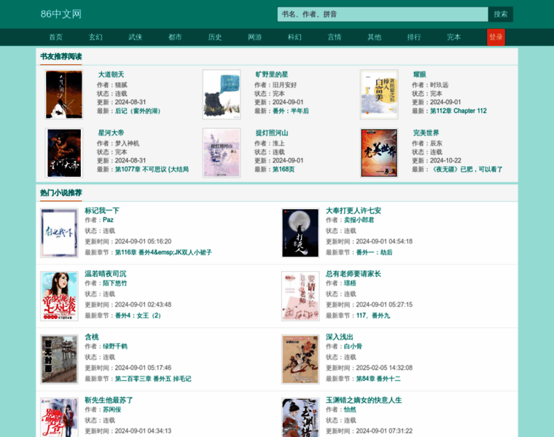
Task: Open chapter 番外一：劫后
Action: (x=374, y=253)
